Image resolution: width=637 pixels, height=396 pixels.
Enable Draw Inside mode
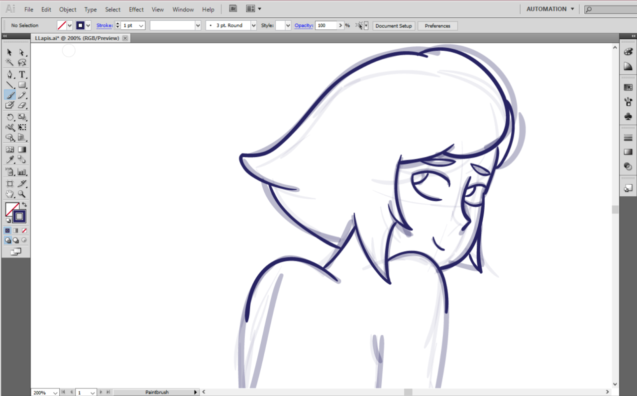pos(24,240)
